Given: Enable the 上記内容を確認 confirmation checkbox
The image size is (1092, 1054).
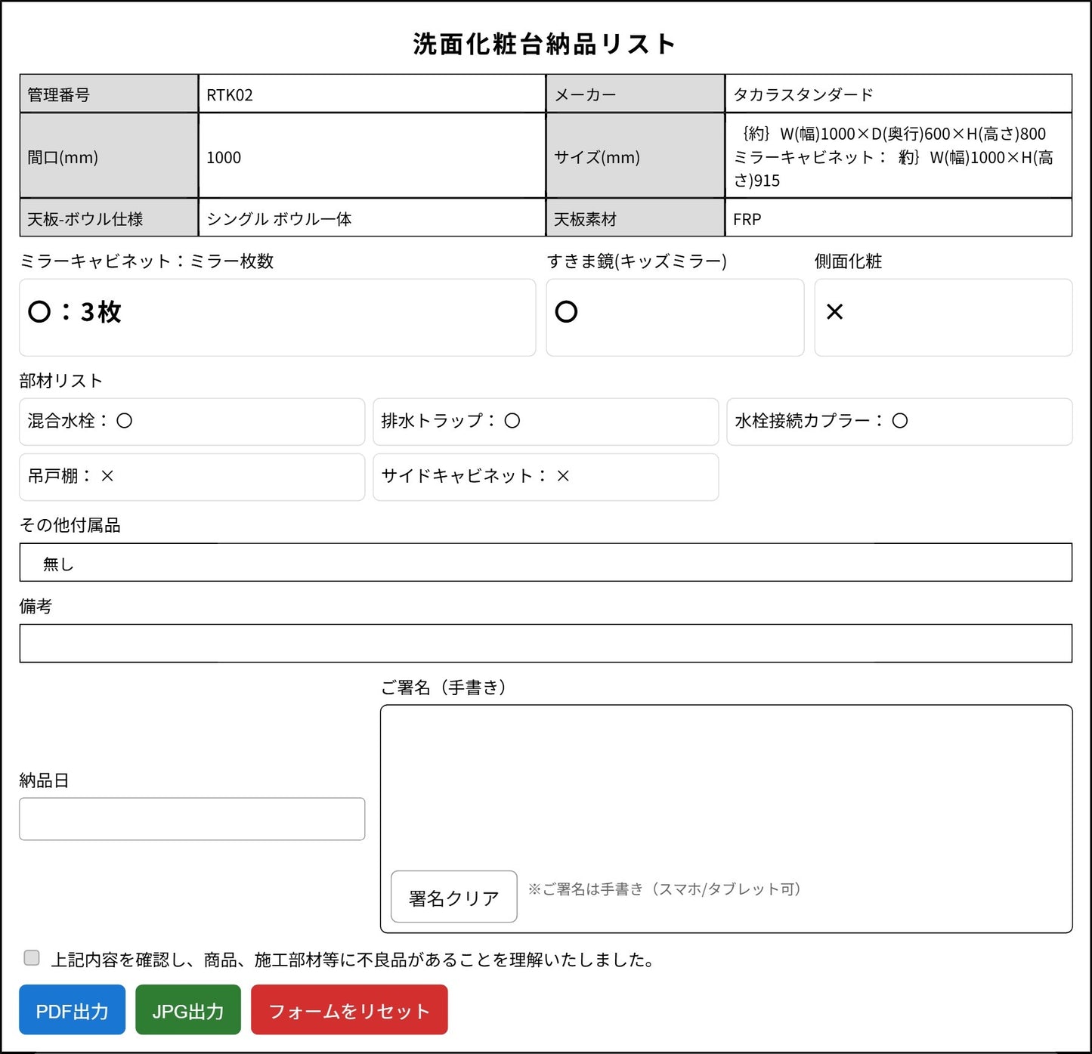Looking at the screenshot, I should point(31,957).
